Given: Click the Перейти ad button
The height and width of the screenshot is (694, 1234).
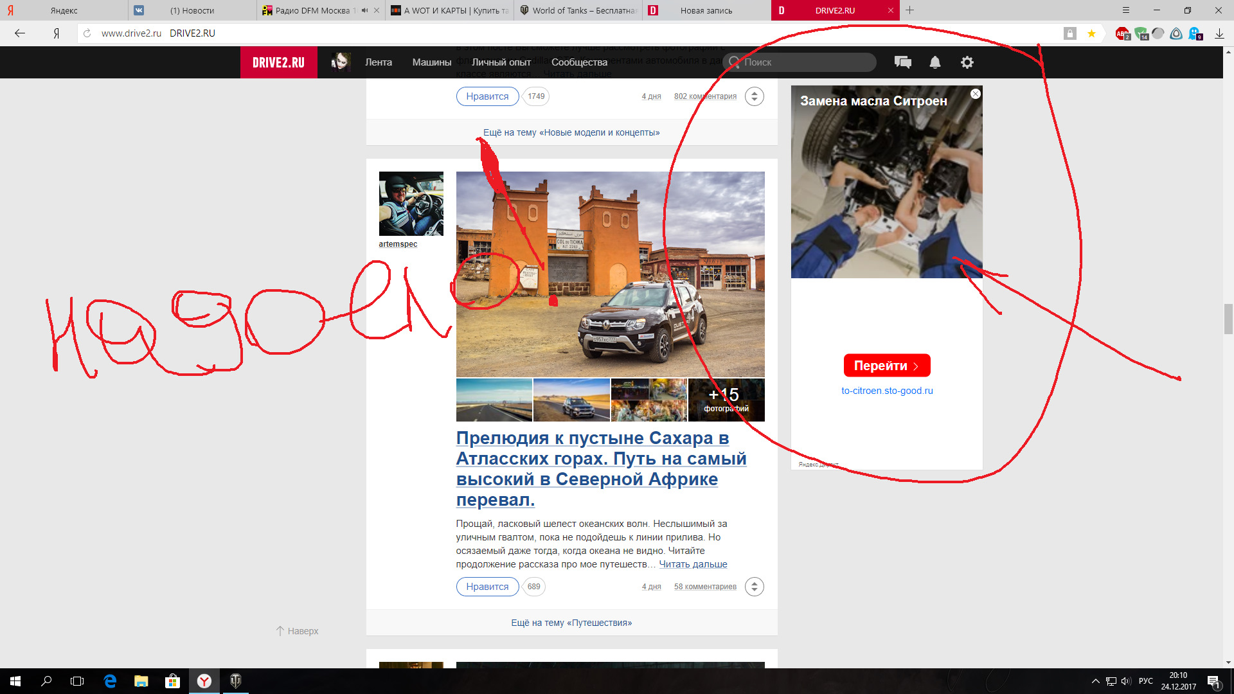Looking at the screenshot, I should 887,366.
